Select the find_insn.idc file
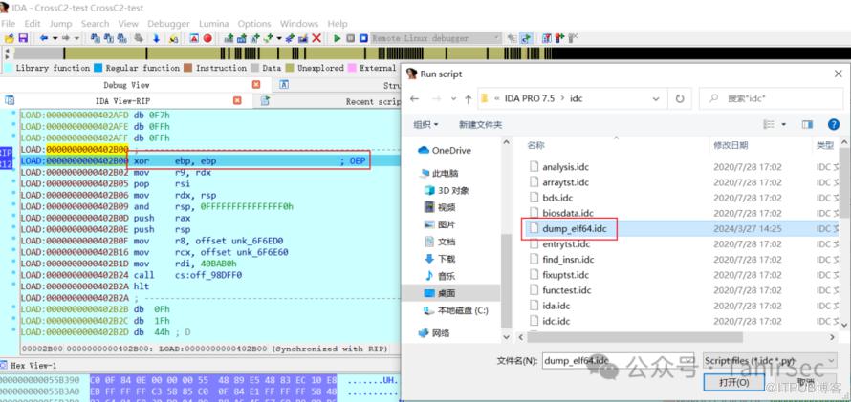Image resolution: width=851 pixels, height=402 pixels. point(568,260)
